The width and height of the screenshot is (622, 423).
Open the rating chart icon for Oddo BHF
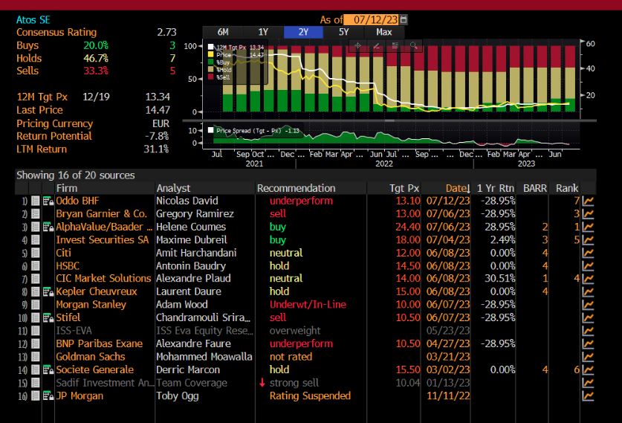click(x=588, y=201)
